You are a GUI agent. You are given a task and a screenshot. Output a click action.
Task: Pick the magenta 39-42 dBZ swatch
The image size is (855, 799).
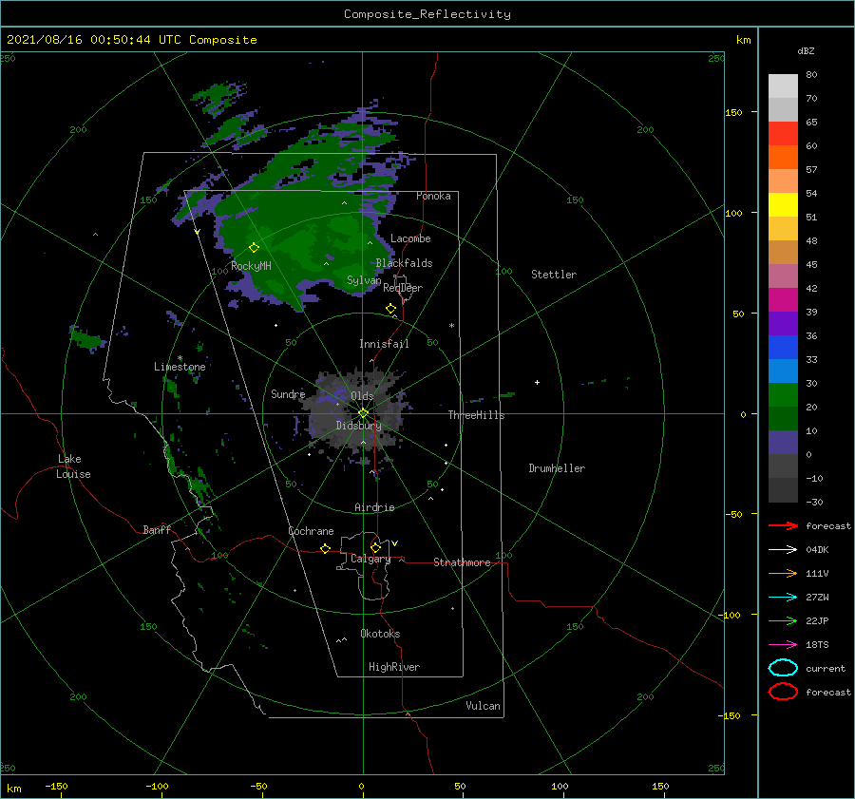pos(783,300)
